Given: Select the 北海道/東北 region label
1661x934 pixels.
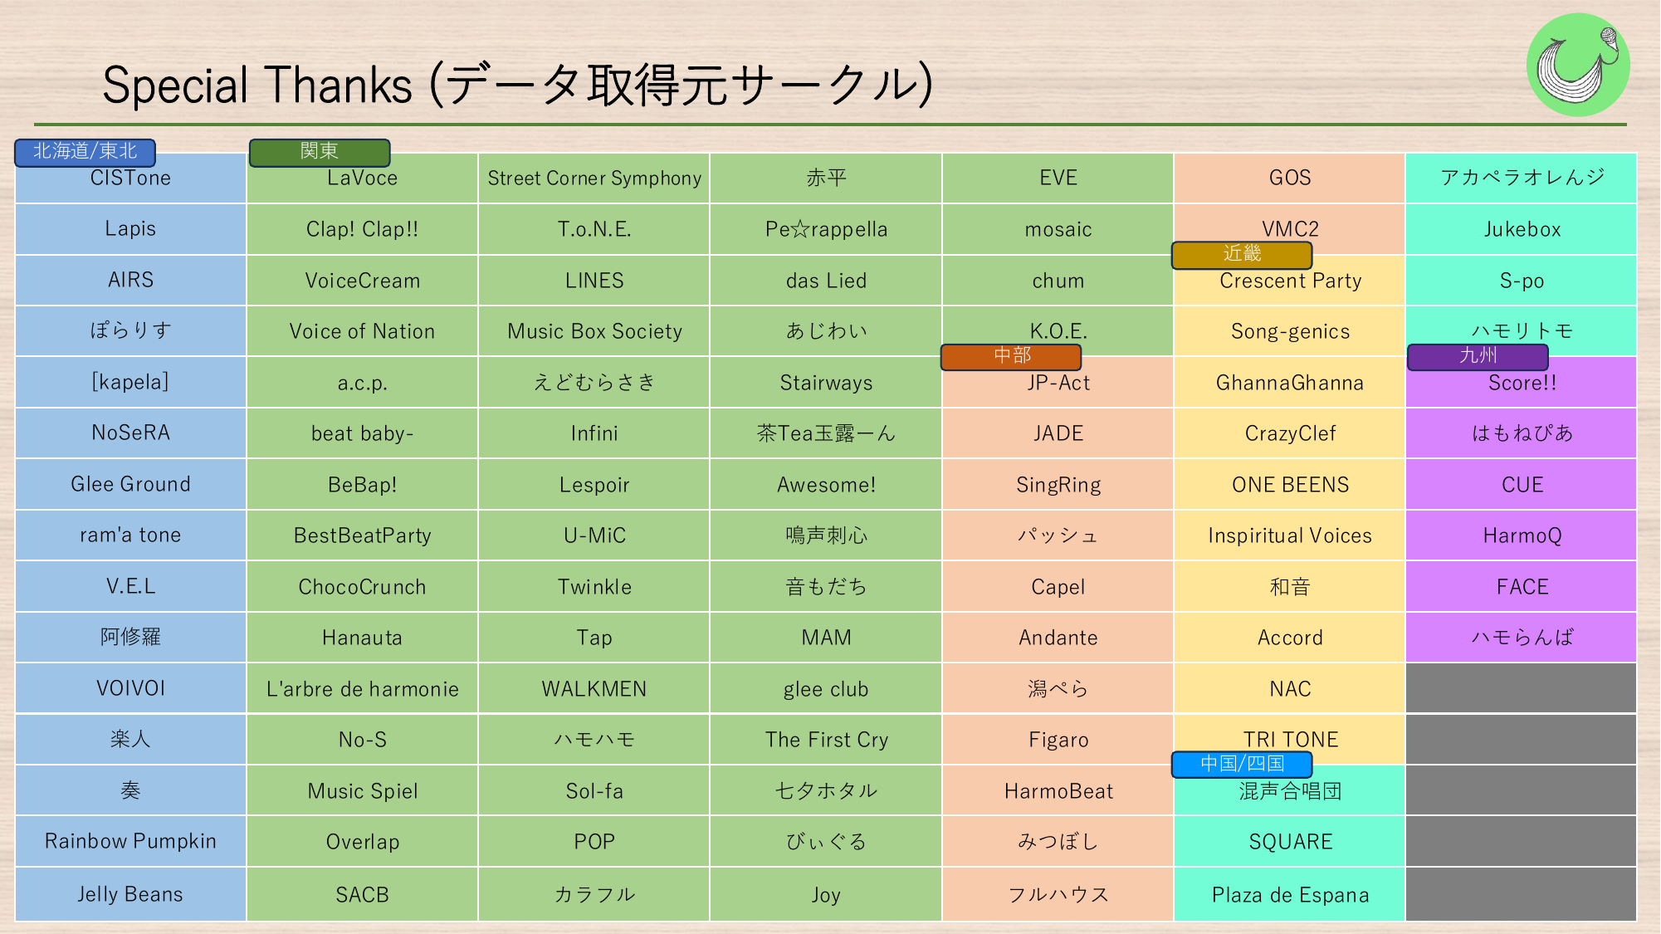Looking at the screenshot, I should 85,152.
